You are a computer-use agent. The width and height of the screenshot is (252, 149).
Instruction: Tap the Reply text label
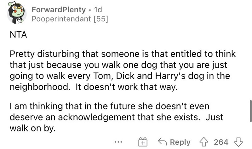(180, 142)
